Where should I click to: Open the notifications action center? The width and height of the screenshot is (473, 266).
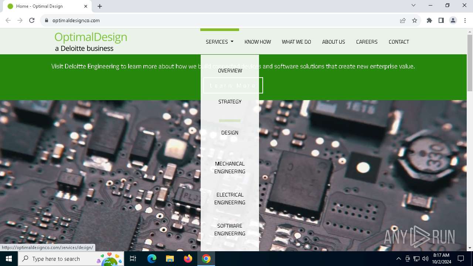point(461,259)
